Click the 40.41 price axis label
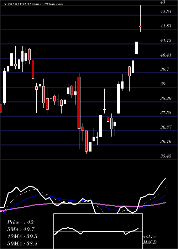Viewport: 178px width, 249px height. pyautogui.click(x=166, y=55)
